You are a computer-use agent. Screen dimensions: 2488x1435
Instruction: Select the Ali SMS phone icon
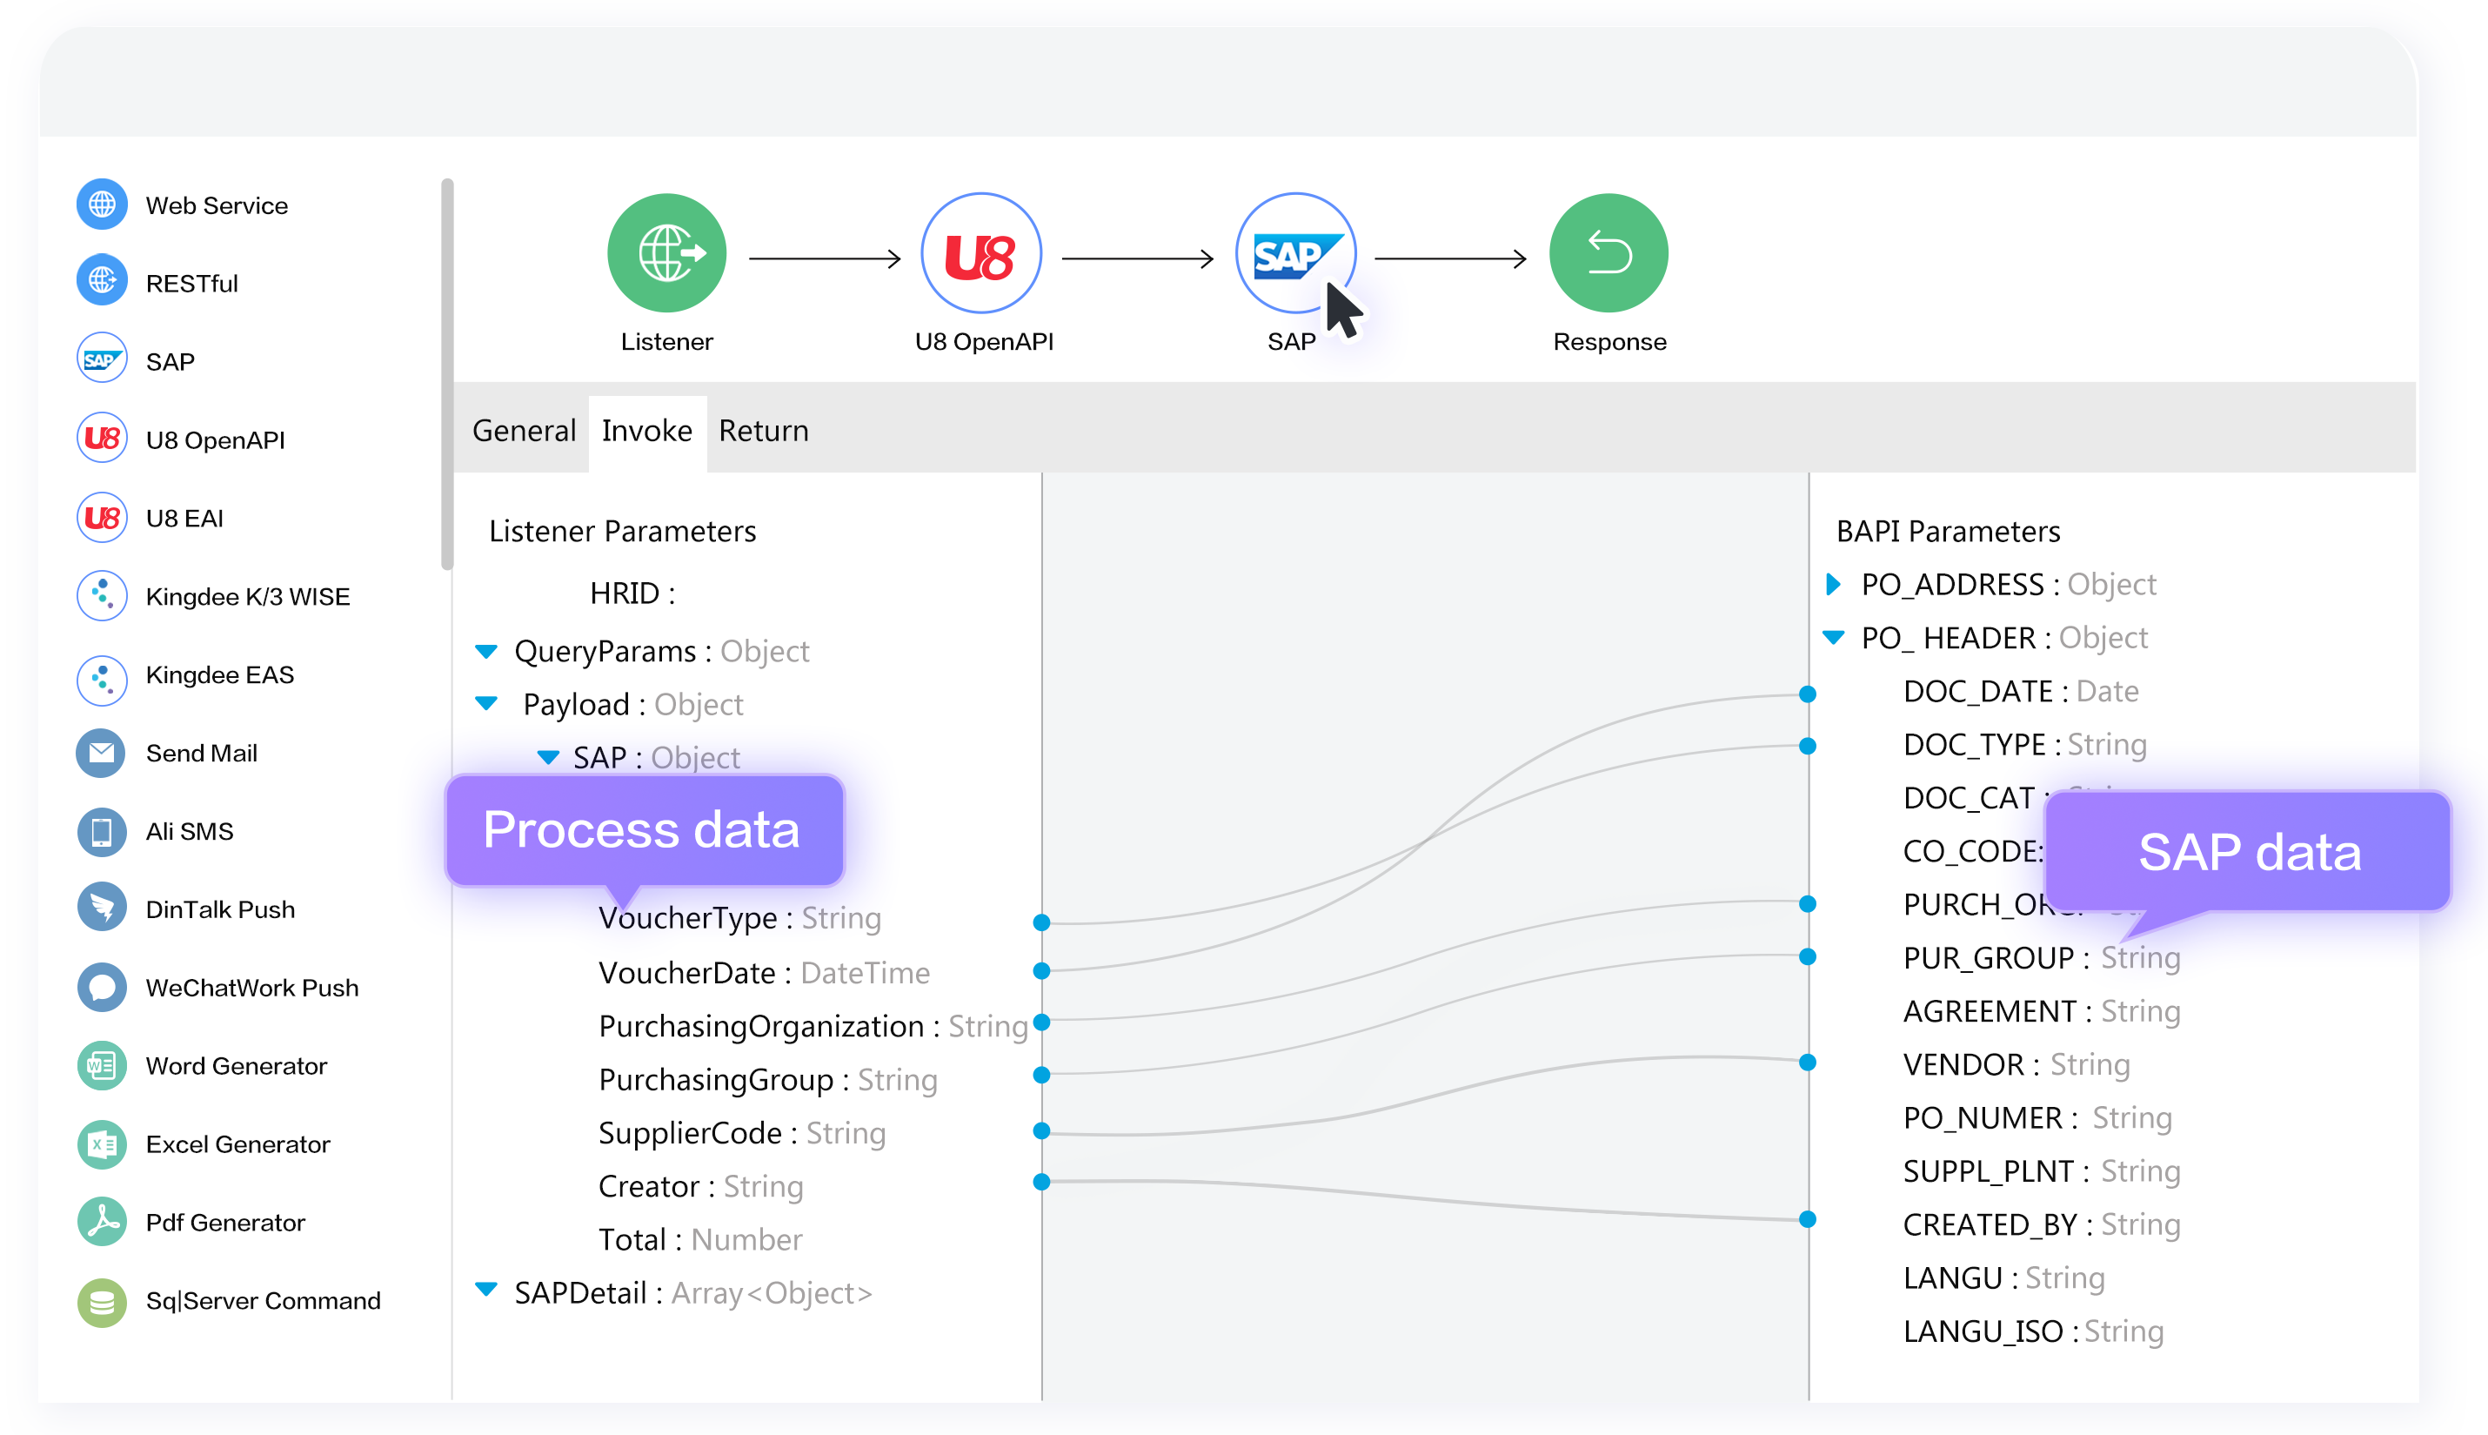click(x=102, y=831)
